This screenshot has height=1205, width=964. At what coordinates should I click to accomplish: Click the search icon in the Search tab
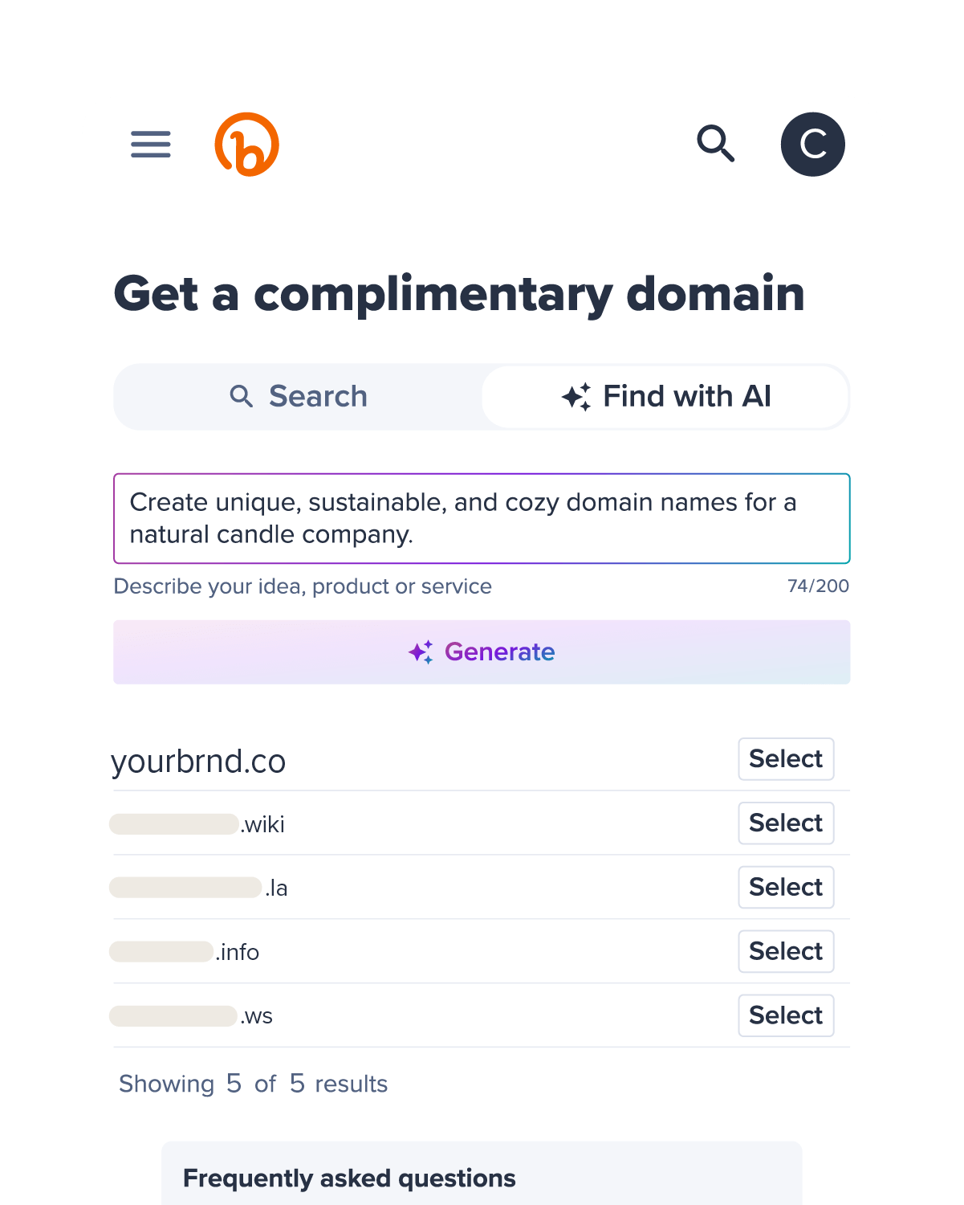click(241, 396)
